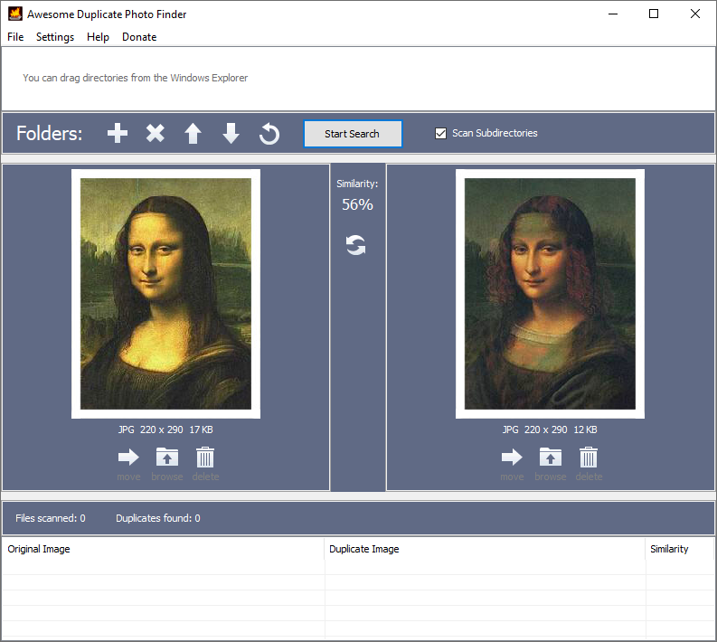This screenshot has width=717, height=642.
Task: Sort results by Similarity column header
Action: point(669,549)
